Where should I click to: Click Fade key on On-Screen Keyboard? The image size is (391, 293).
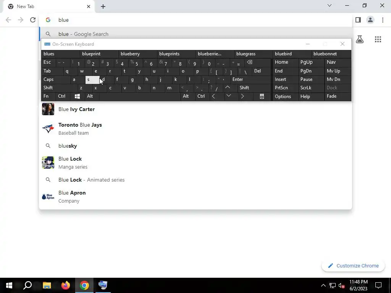coord(338,97)
